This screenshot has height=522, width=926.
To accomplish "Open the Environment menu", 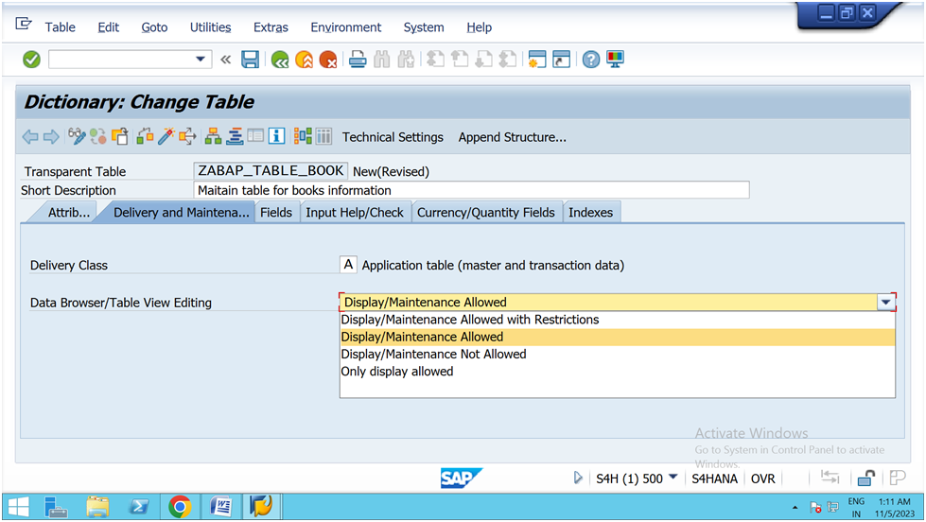I will 346,27.
